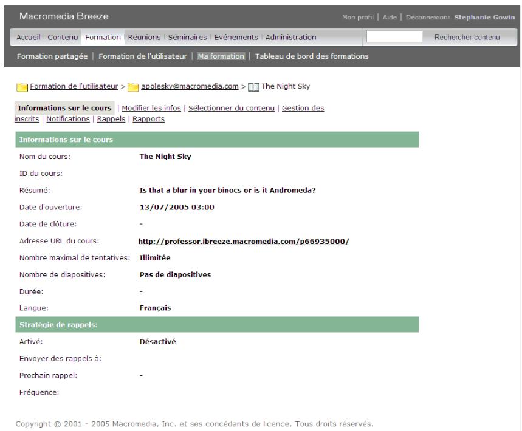Select the Informations sur le cours tab
The width and height of the screenshot is (522, 431).
click(x=64, y=108)
